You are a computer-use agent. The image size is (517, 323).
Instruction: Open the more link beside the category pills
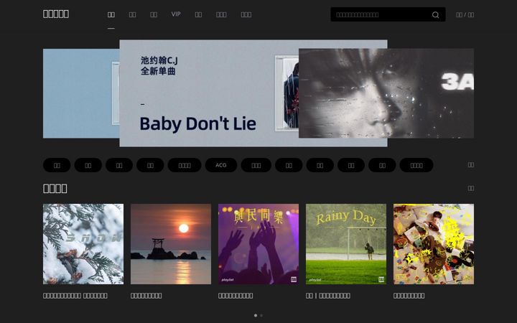471,165
